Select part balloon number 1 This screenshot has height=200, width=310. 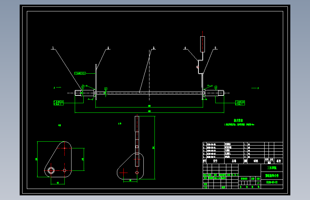[53, 48]
